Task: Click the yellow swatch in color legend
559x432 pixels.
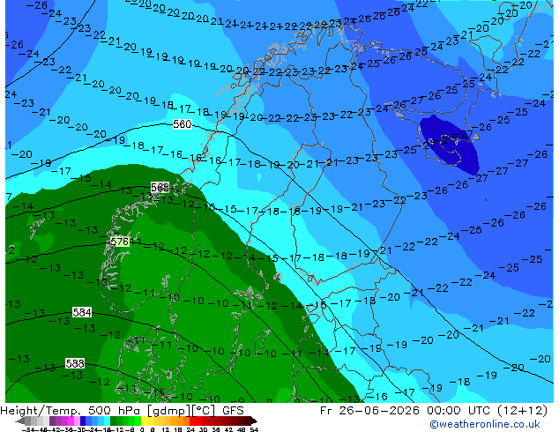Action: (x=144, y=421)
